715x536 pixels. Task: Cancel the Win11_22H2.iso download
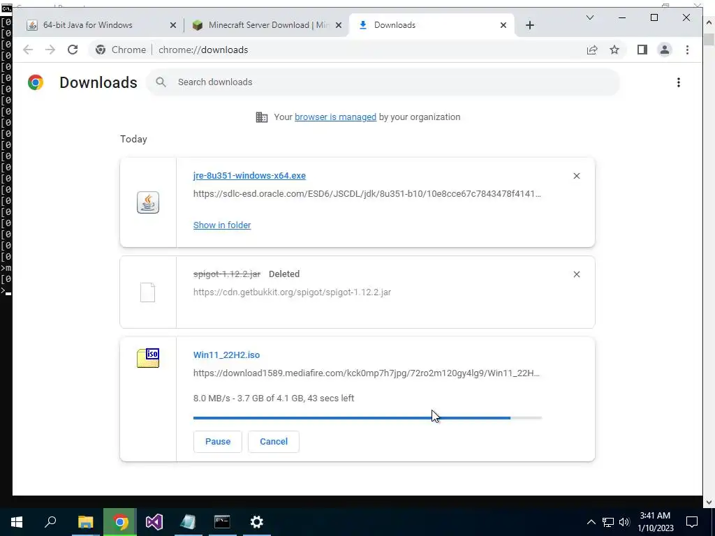274,442
